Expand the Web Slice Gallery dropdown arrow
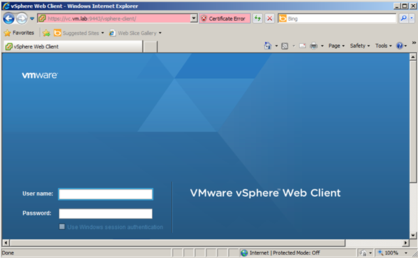The image size is (418, 258). click(160, 33)
